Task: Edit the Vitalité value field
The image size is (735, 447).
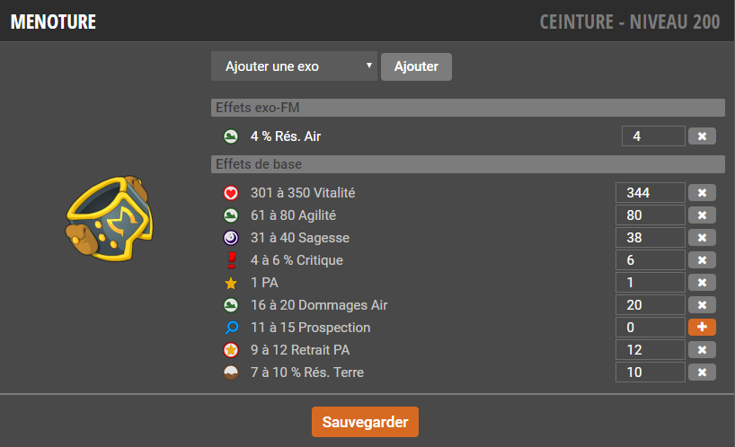Action: tap(651, 193)
